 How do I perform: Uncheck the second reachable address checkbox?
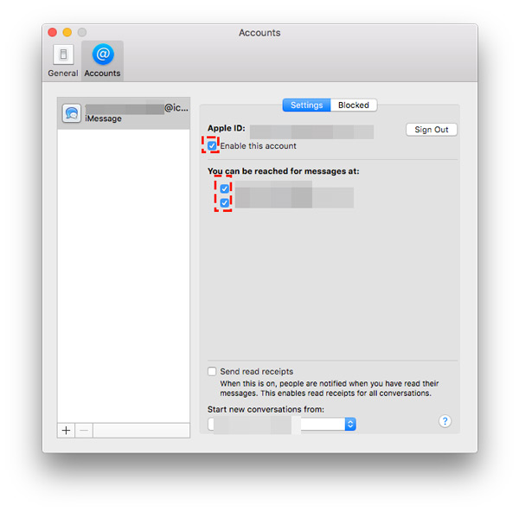(224, 202)
